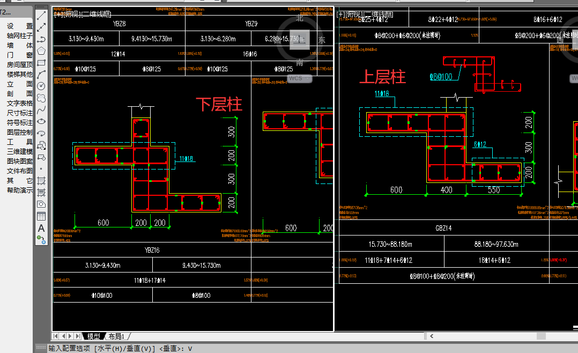Click the left viewport [+][俯视][二维线框] label
This screenshot has width=578, height=353.
pyautogui.click(x=83, y=14)
